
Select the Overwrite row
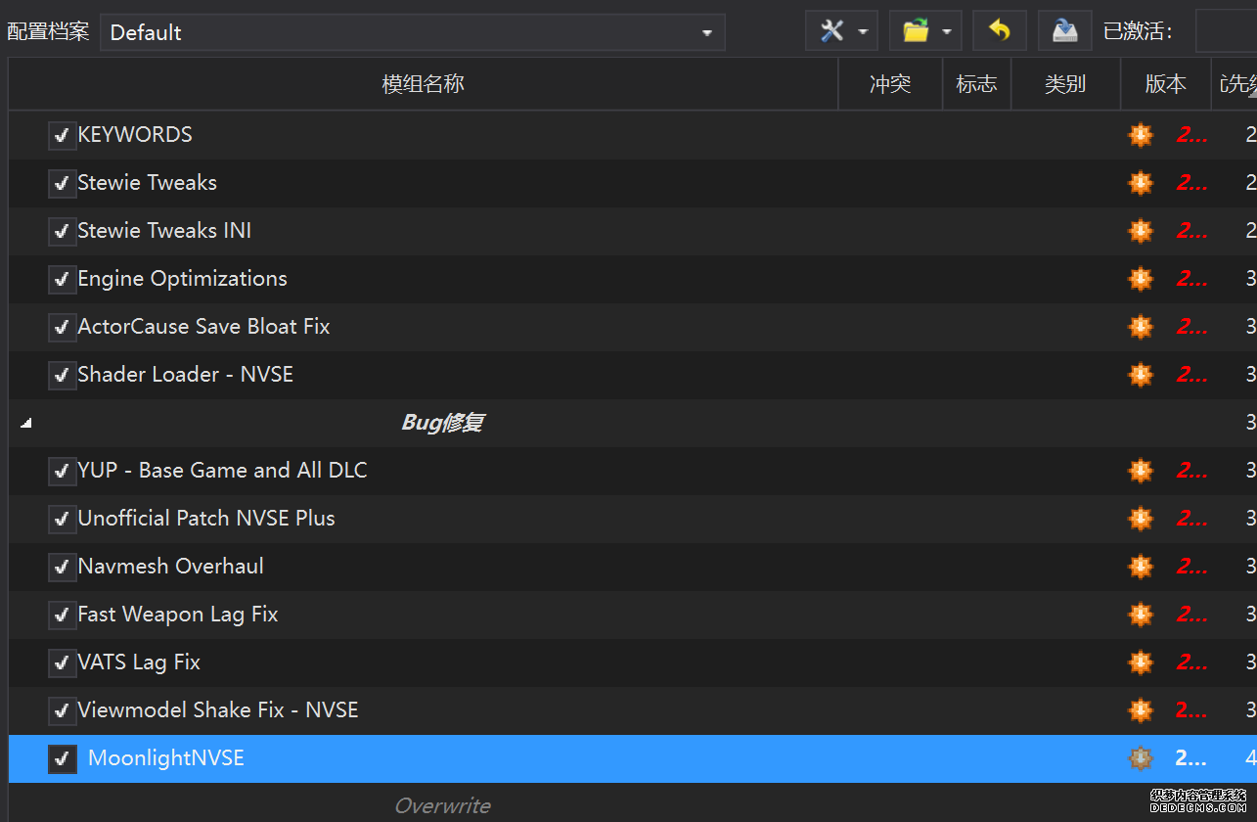coord(442,805)
